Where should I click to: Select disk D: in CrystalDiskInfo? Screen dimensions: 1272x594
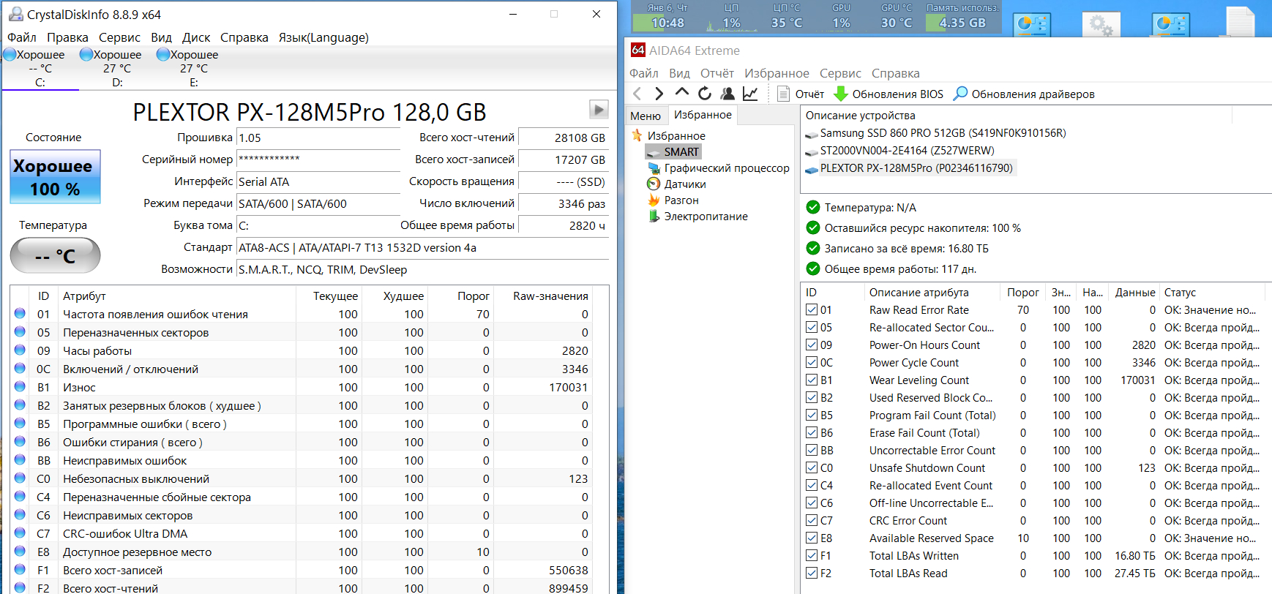coord(117,68)
